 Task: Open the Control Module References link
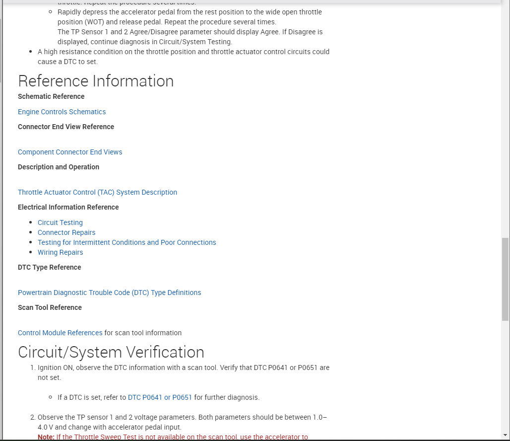coord(60,333)
